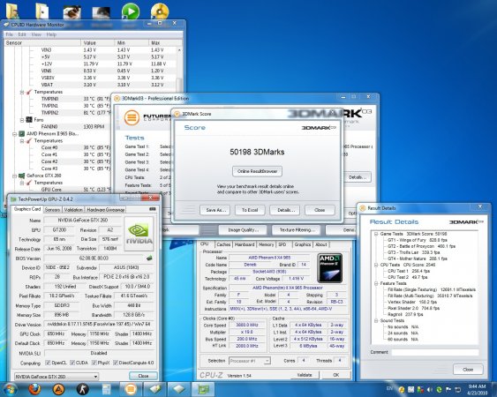Click the GPU-Z title bar icon
Image resolution: width=497 pixels, height=397 pixels.
pos(13,199)
